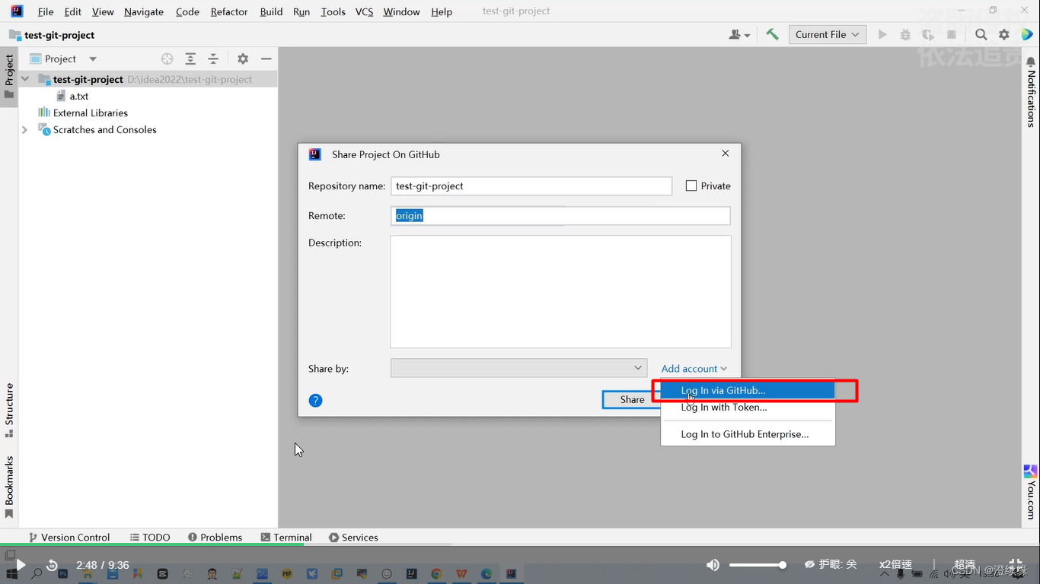
Task: Click Select Opened File target icon
Action: click(x=167, y=59)
